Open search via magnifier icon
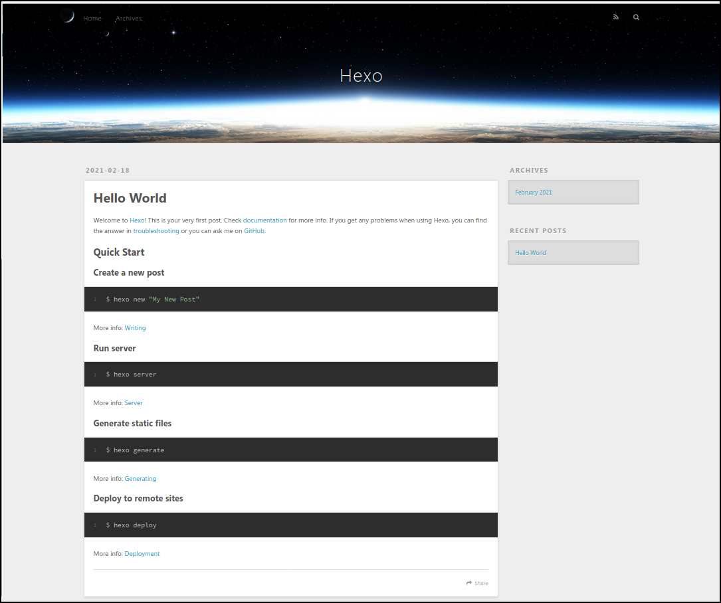 coord(636,17)
